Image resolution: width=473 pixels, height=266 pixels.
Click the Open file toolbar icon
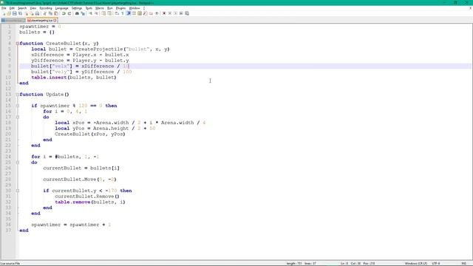(9, 13)
